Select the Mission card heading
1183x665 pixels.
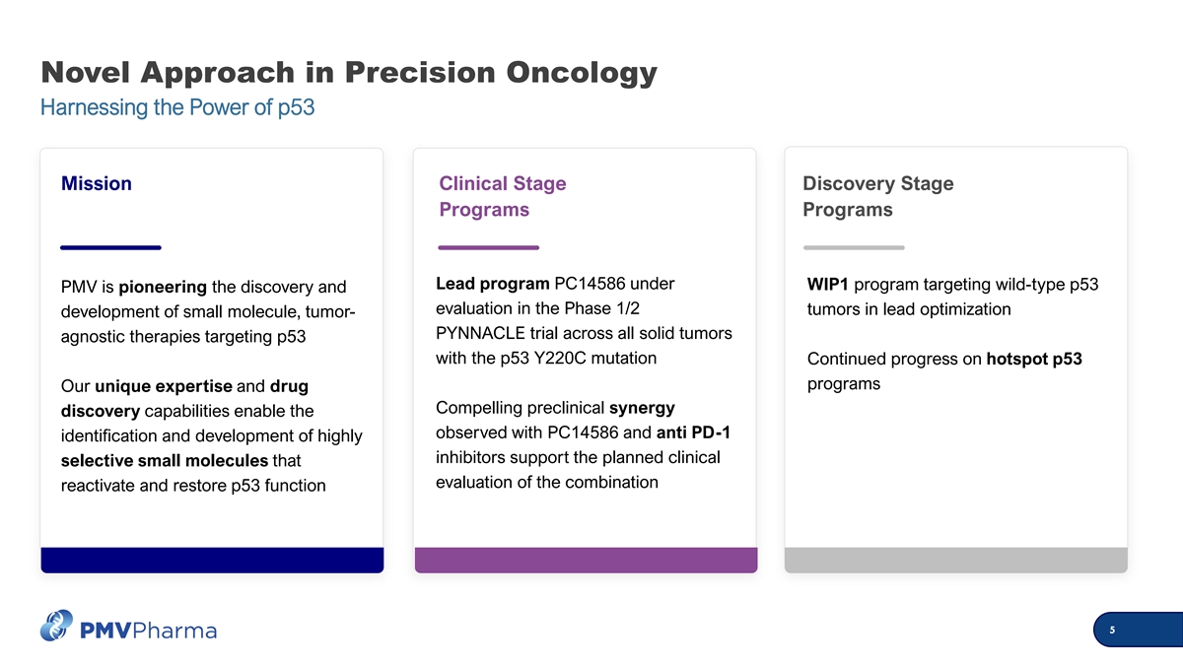pos(97,183)
